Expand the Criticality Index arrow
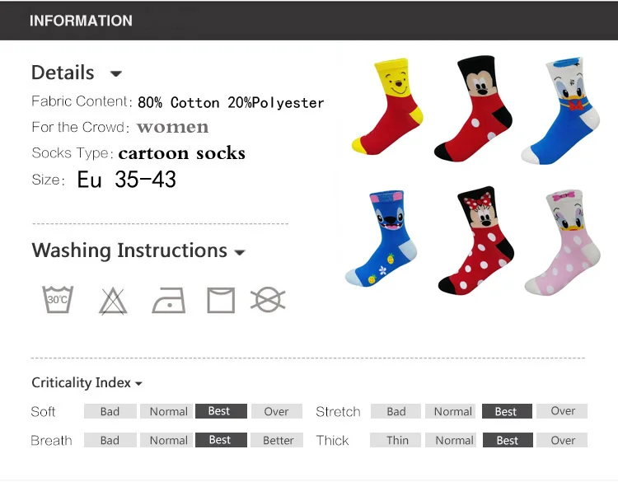Image resolution: width=618 pixels, height=482 pixels. [138, 383]
